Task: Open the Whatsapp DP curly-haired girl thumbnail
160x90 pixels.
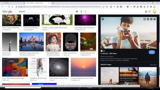Action: [53, 42]
